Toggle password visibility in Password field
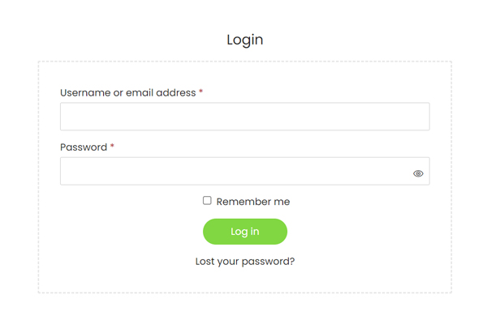 click(418, 173)
